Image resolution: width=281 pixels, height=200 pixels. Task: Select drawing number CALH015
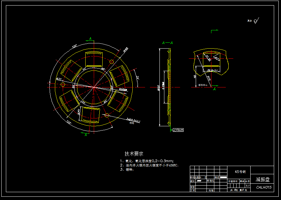(264, 187)
